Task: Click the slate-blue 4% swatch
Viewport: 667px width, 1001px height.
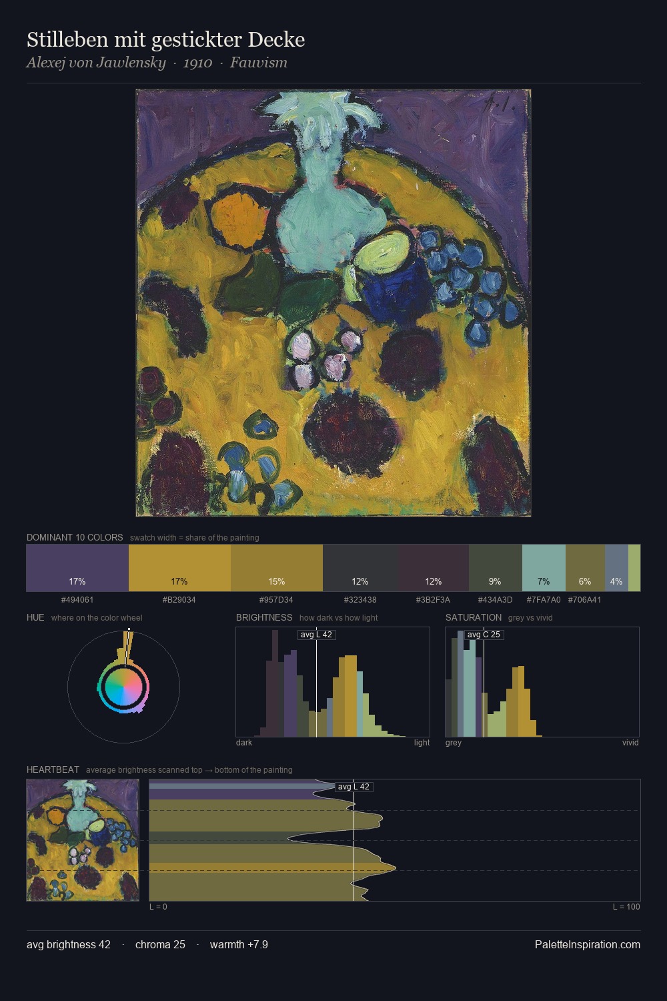Action: click(616, 568)
